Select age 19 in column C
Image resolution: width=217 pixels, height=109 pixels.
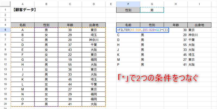pyautogui.click(x=70, y=60)
